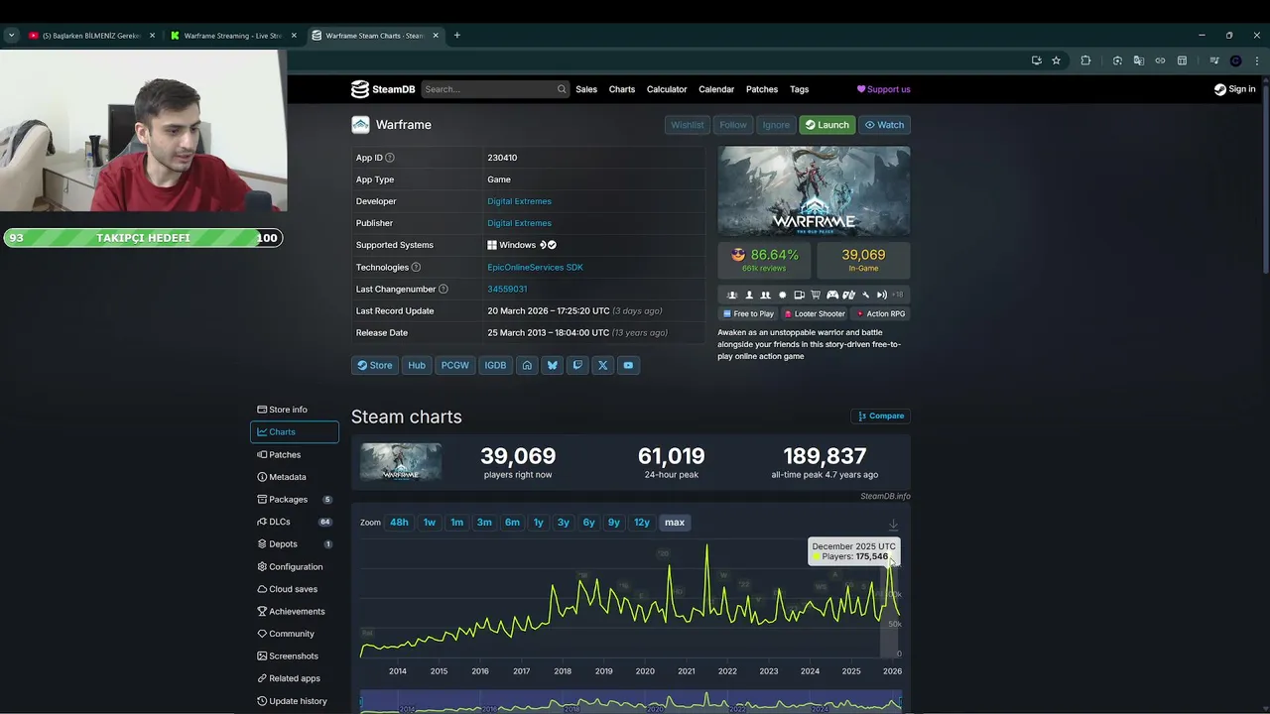This screenshot has height=714, width=1270.
Task: Click the Compare button
Action: [881, 416]
